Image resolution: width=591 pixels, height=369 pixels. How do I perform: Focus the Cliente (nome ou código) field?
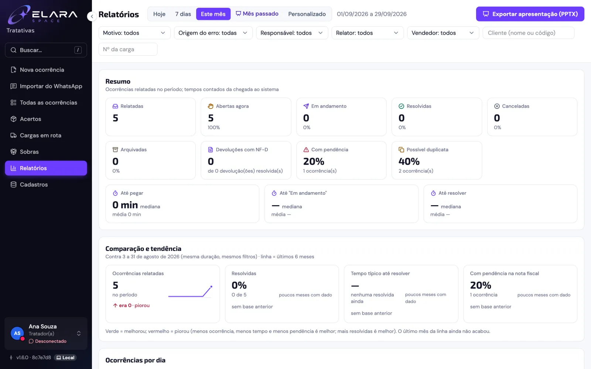click(528, 33)
